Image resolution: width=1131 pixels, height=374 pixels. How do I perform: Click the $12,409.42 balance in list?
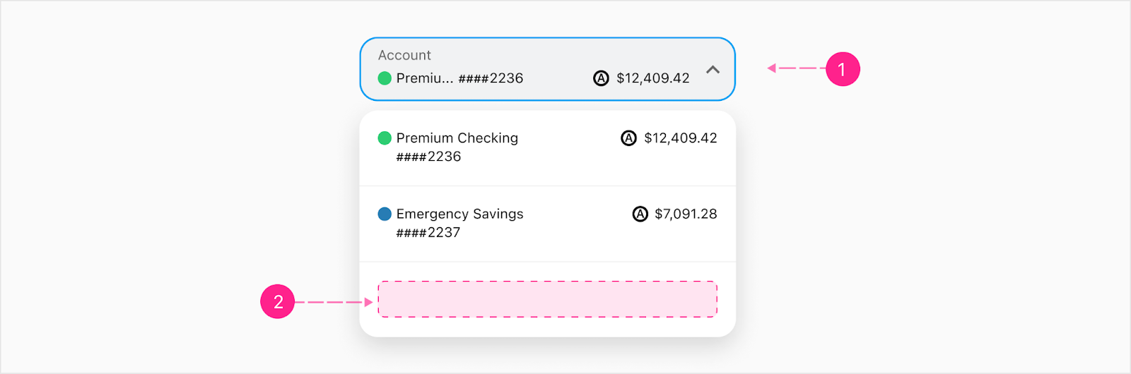click(681, 138)
